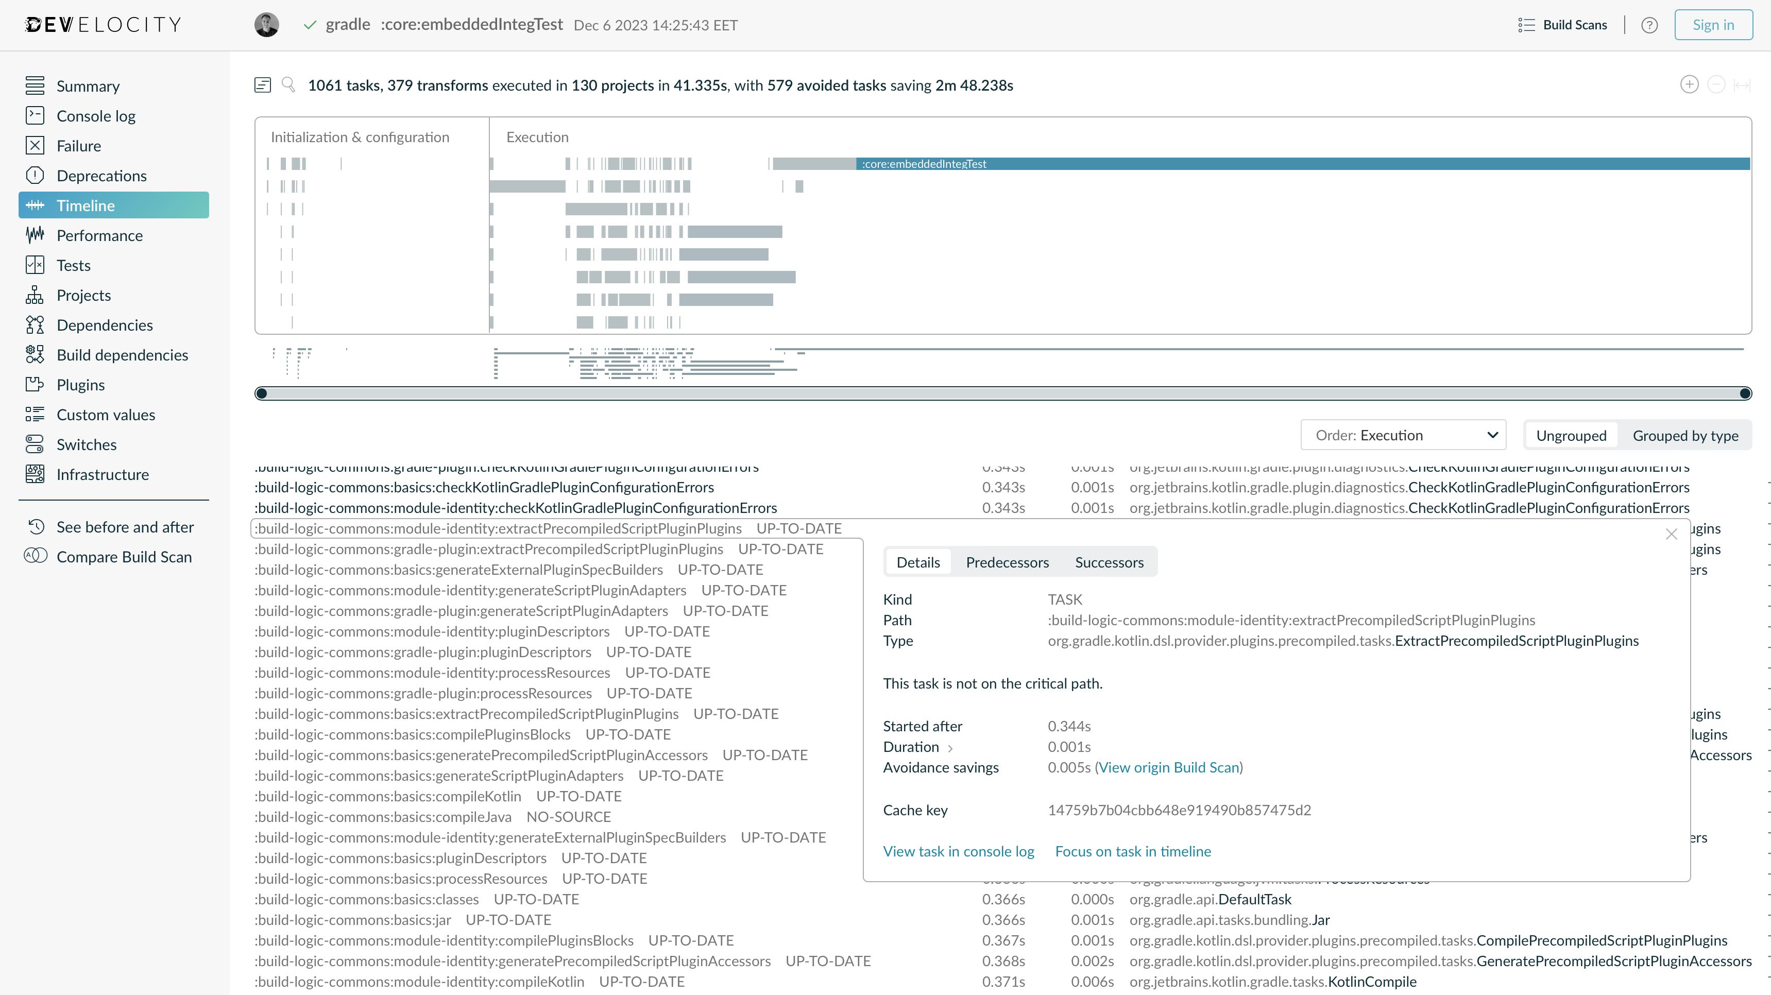Open the Timeline view in the sidebar
This screenshot has height=995, width=1771.
(85, 205)
